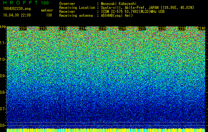The image size is (208, 132).
Task: Click the 0.9 frequency axis label
Action: point(3,76)
